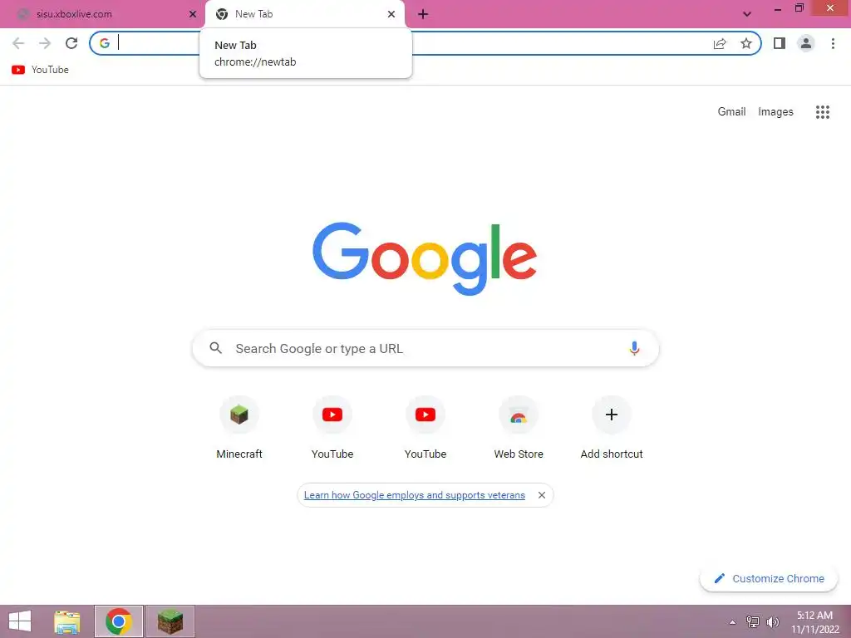This screenshot has width=851, height=638.
Task: Go back using the browser back arrow
Action: click(x=18, y=43)
